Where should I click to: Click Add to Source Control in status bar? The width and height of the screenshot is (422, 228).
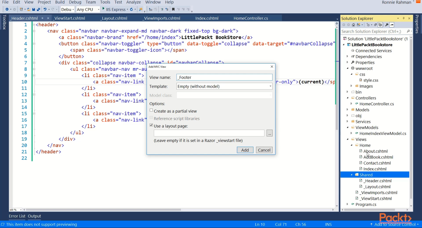pyautogui.click(x=395, y=224)
